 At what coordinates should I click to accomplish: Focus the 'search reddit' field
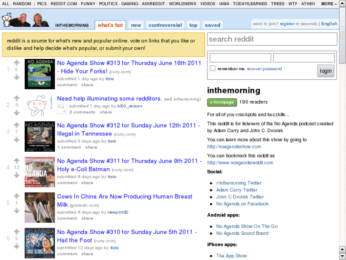pyautogui.click(x=272, y=39)
